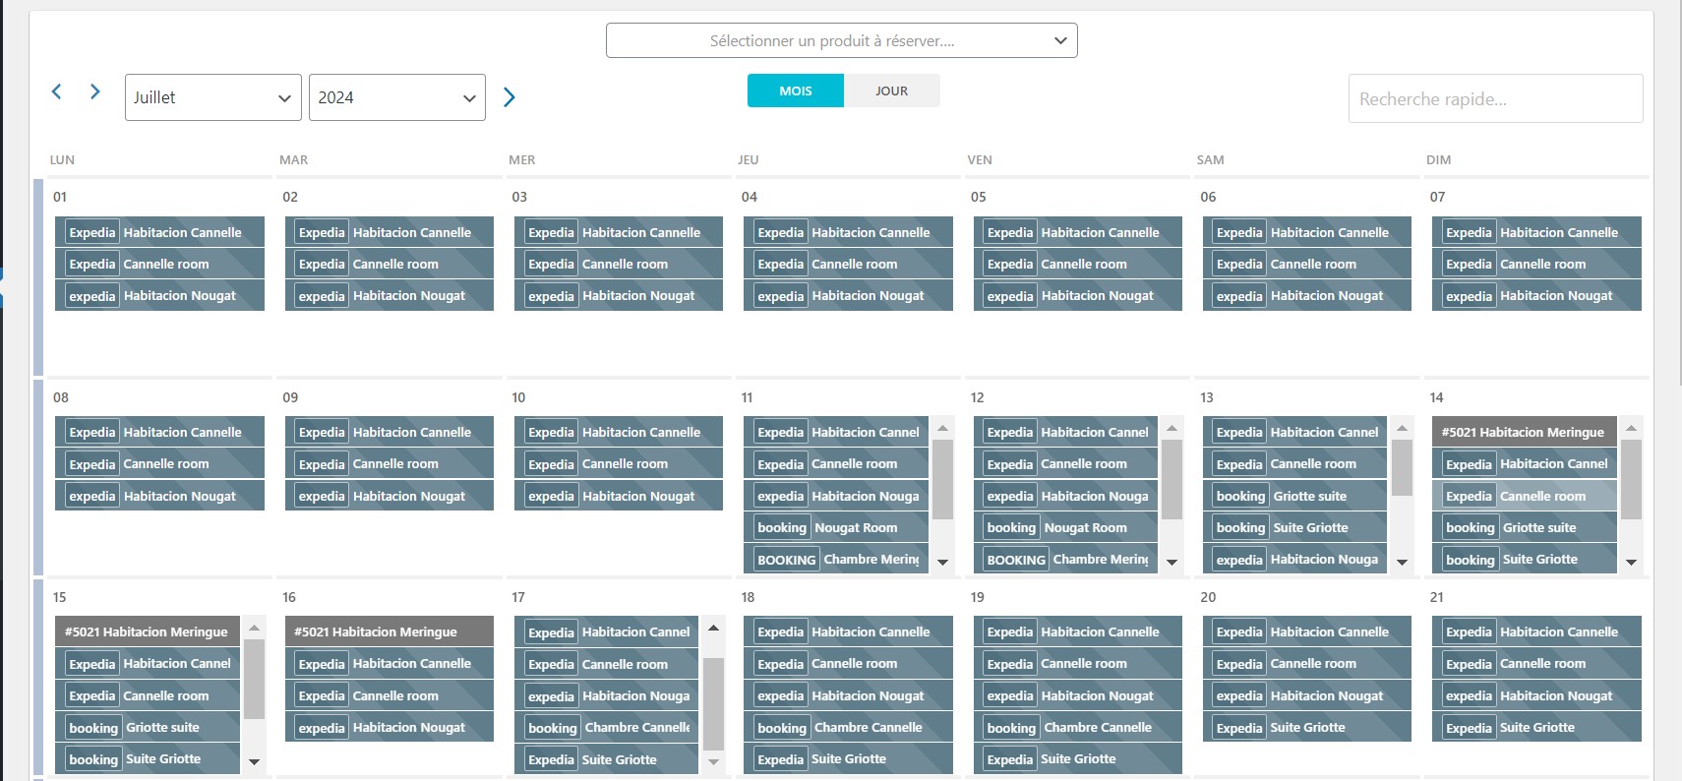Viewport: 1682px width, 781px height.
Task: Open #5021 Habitacion Meringue on day 15
Action: [x=148, y=631]
